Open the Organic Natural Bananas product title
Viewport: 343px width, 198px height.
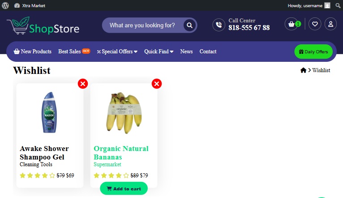(x=121, y=153)
